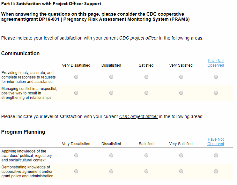Choose Satisfied for managing conflict row

pyautogui.click(x=146, y=93)
